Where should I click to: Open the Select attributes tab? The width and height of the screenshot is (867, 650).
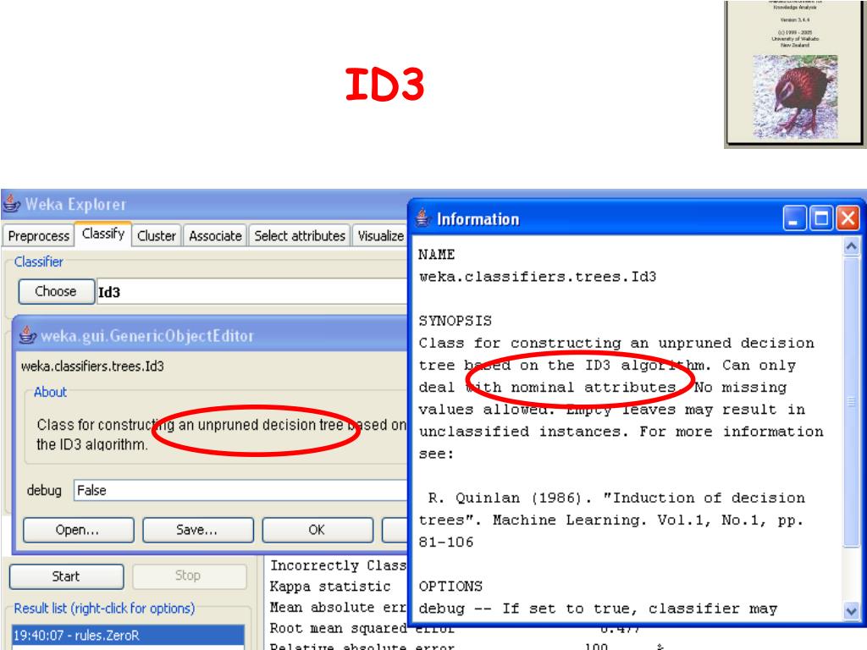(300, 236)
